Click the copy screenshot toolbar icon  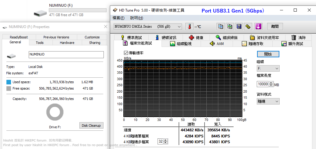point(230,27)
